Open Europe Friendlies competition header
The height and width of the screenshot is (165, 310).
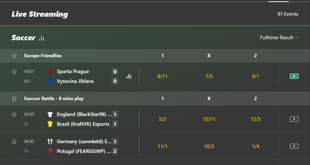pos(43,56)
